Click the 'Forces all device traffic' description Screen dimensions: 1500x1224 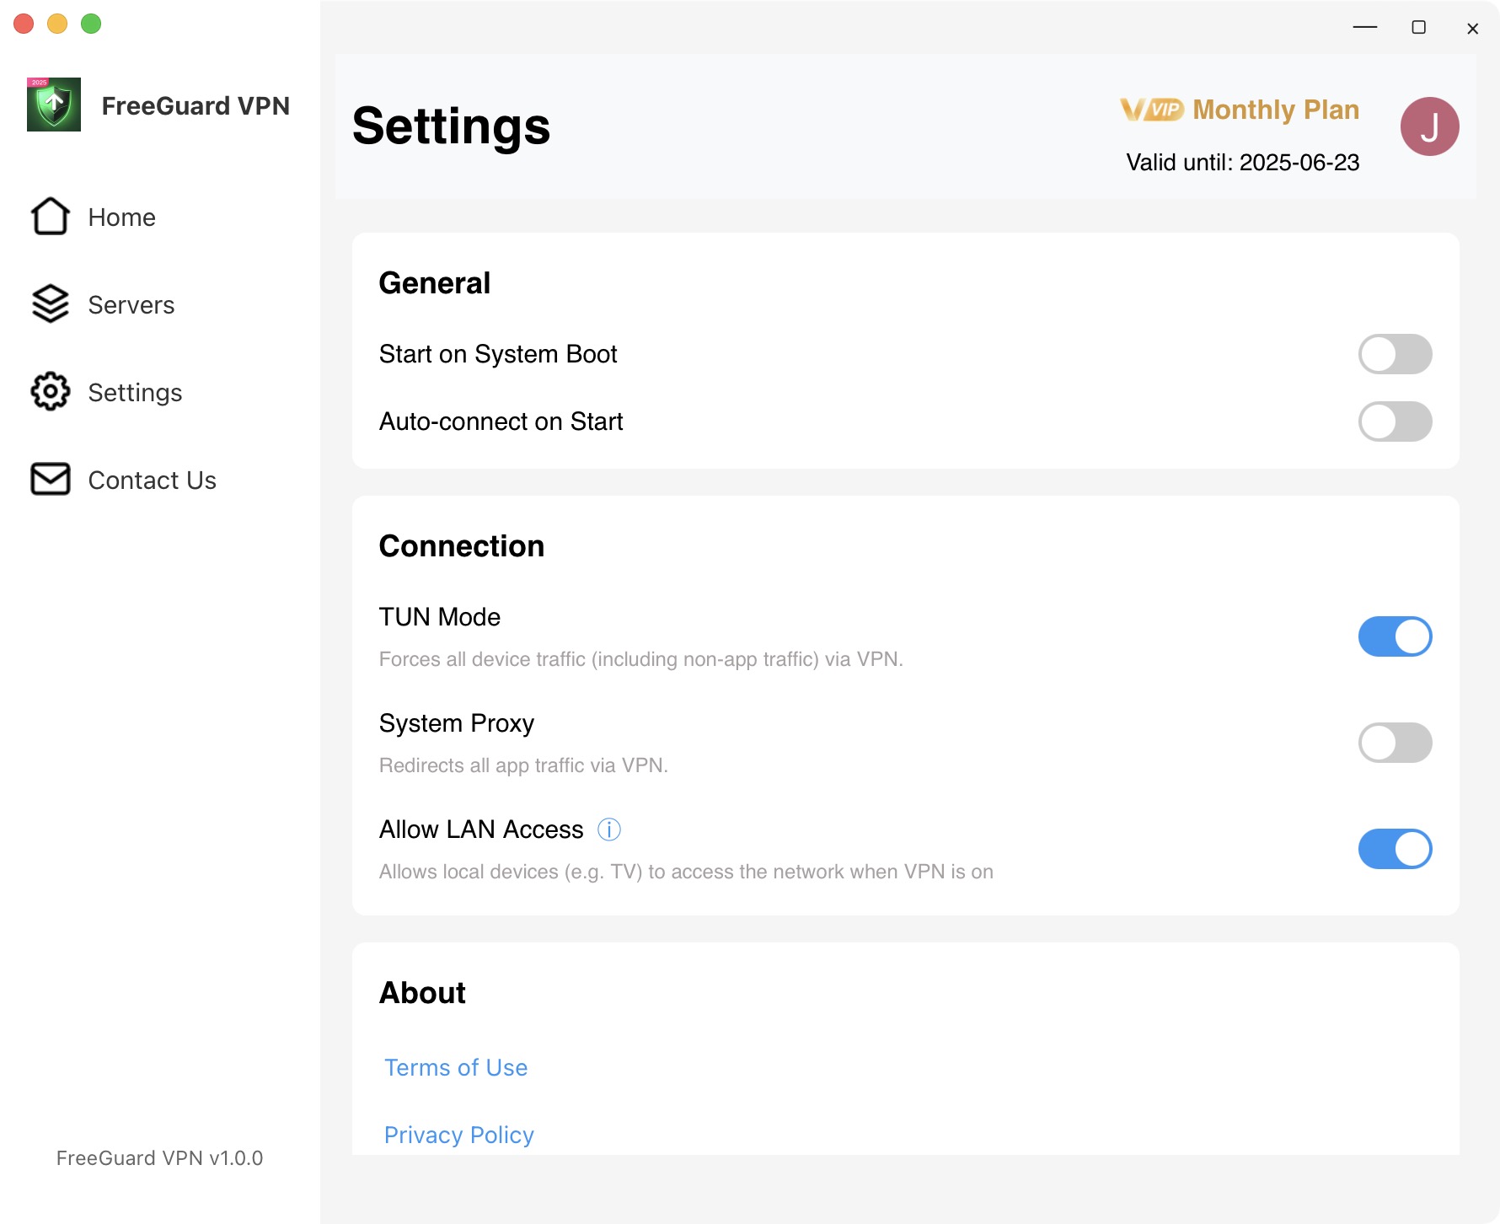(641, 659)
